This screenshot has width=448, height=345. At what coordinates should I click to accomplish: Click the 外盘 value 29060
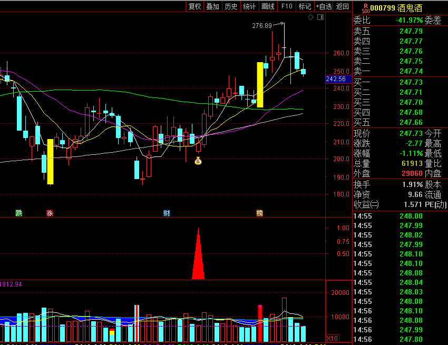click(412, 173)
